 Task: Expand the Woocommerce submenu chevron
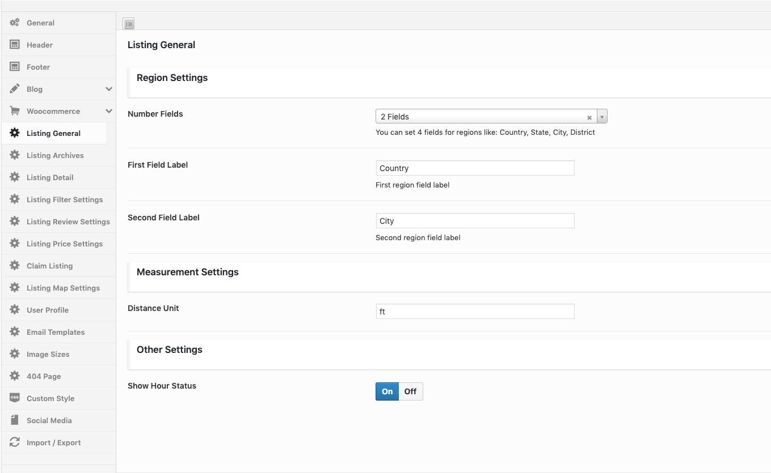pos(108,111)
